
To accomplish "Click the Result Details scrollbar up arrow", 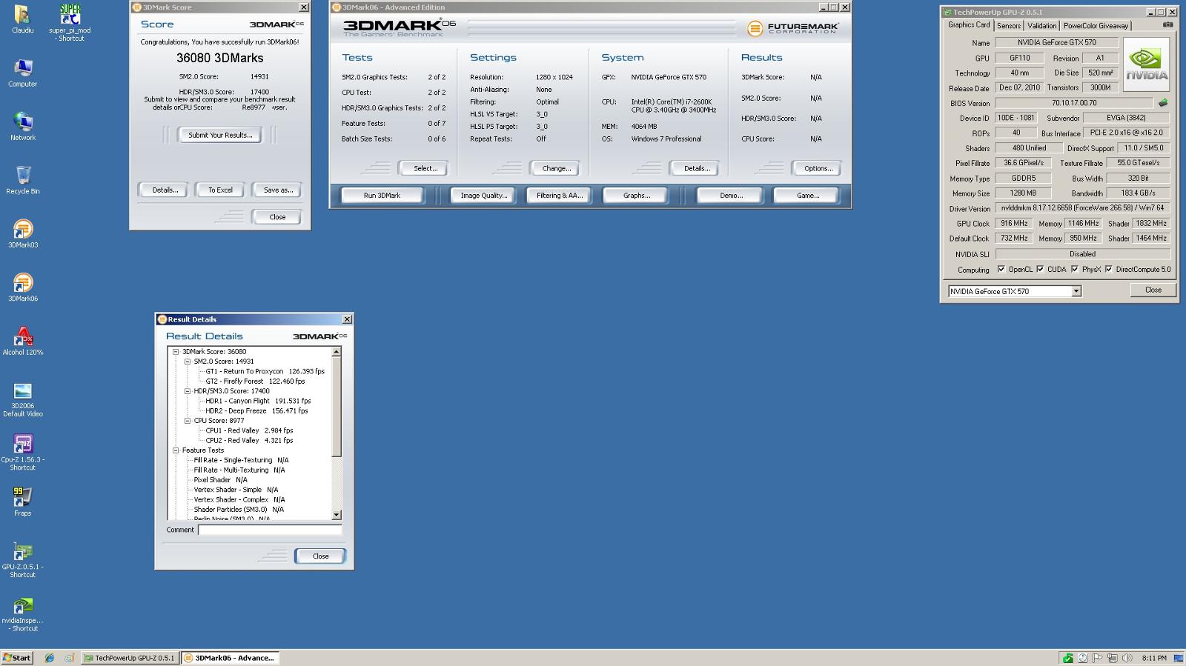I will [337, 352].
